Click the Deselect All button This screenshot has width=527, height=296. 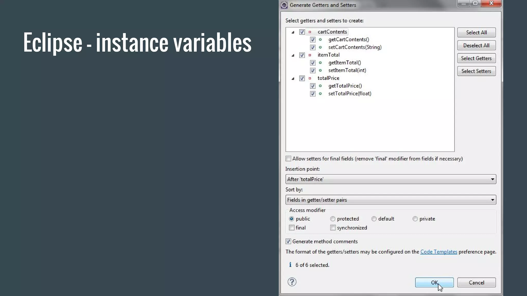click(476, 45)
